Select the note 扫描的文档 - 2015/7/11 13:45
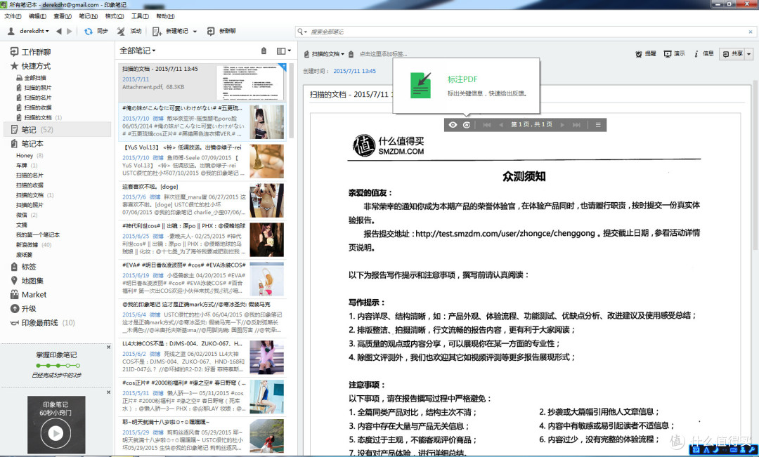 202,82
